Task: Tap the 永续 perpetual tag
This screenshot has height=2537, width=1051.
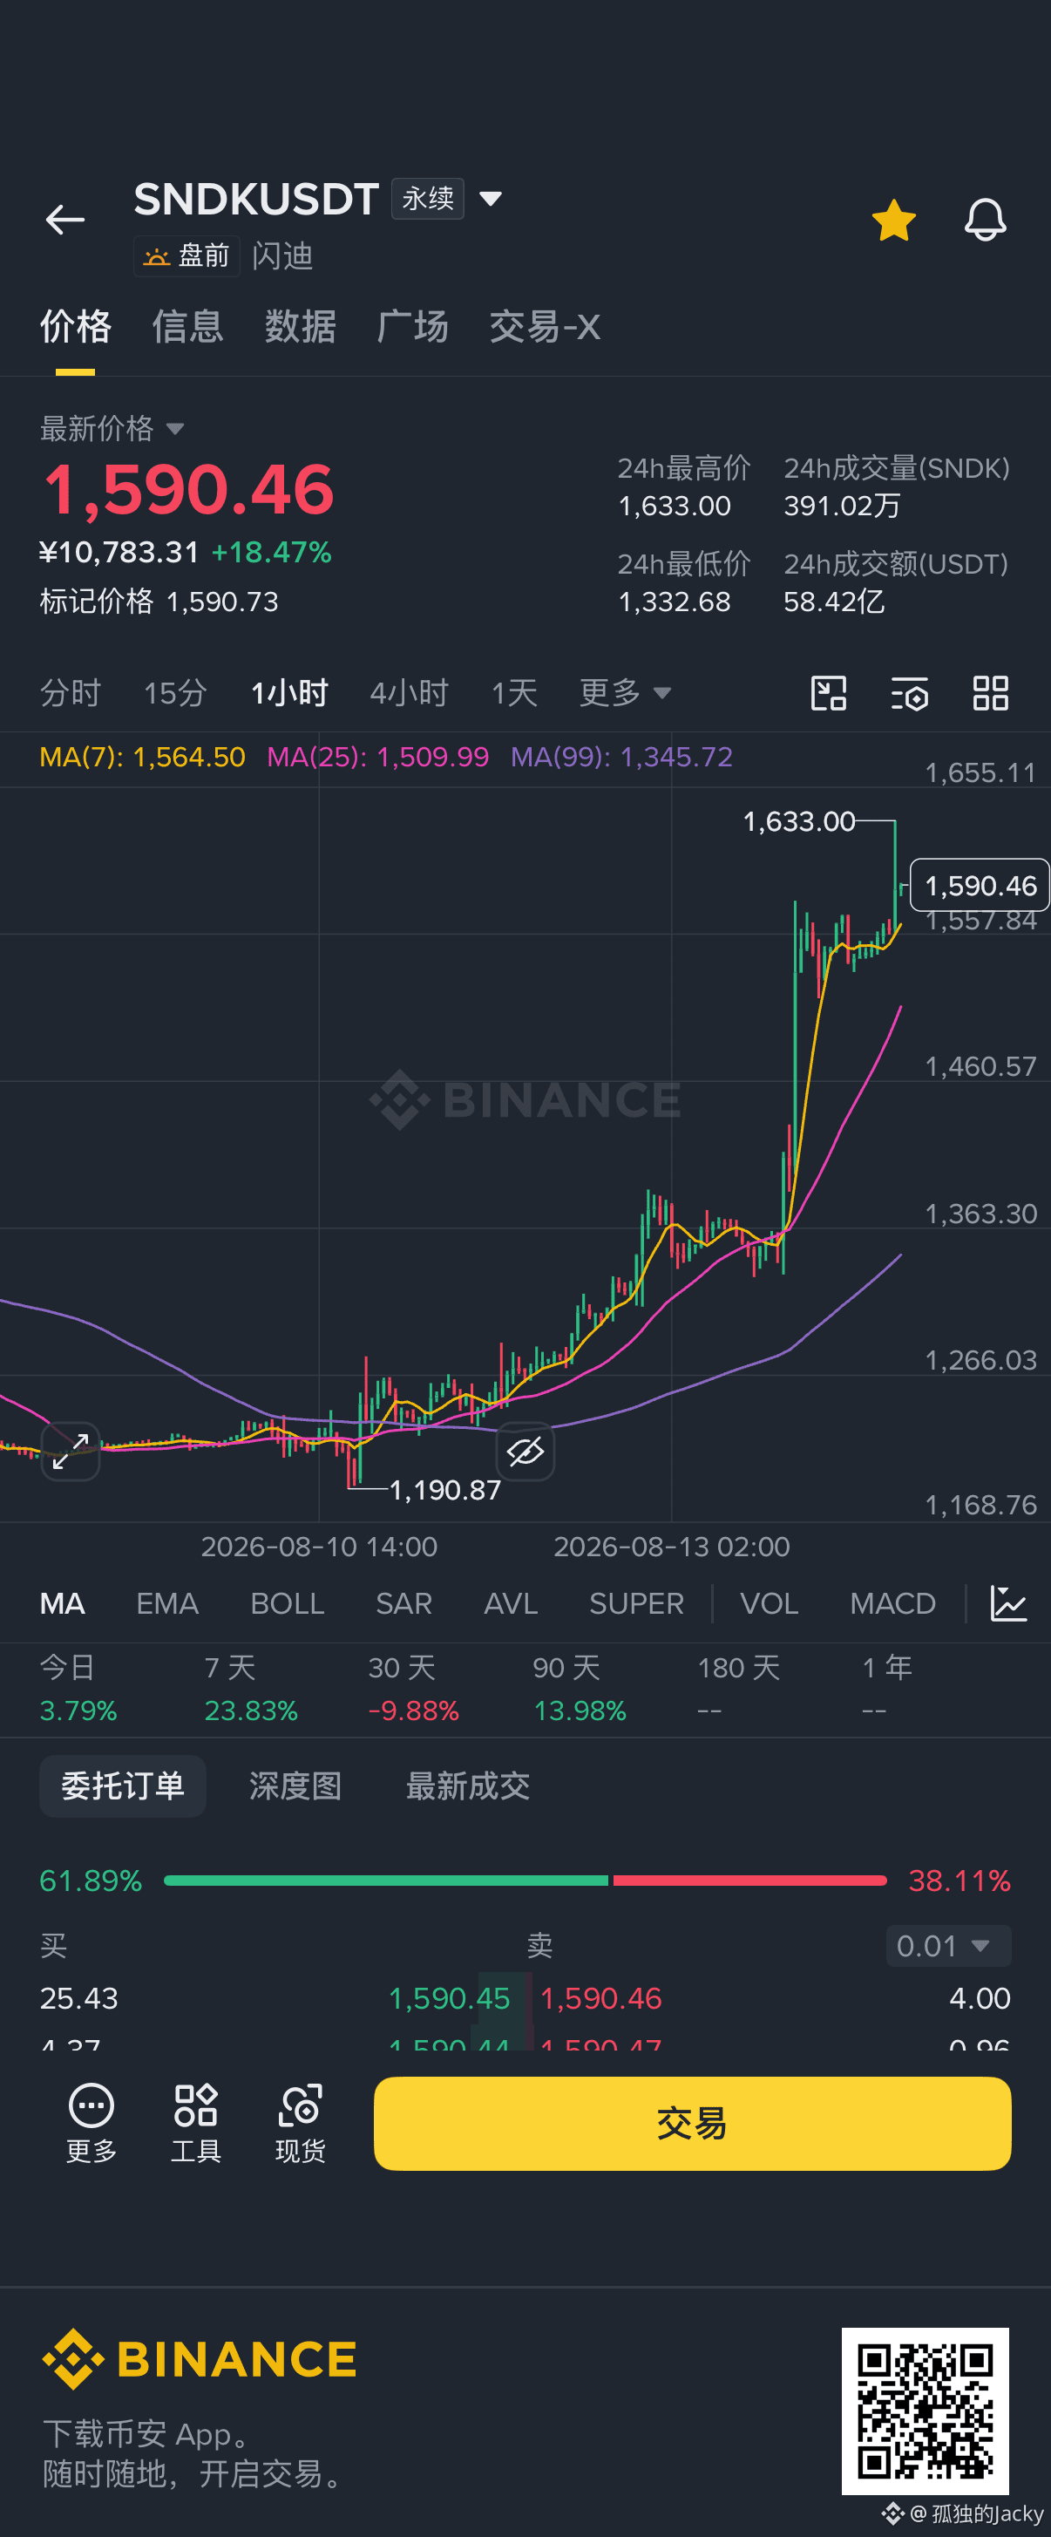Action: click(x=428, y=199)
